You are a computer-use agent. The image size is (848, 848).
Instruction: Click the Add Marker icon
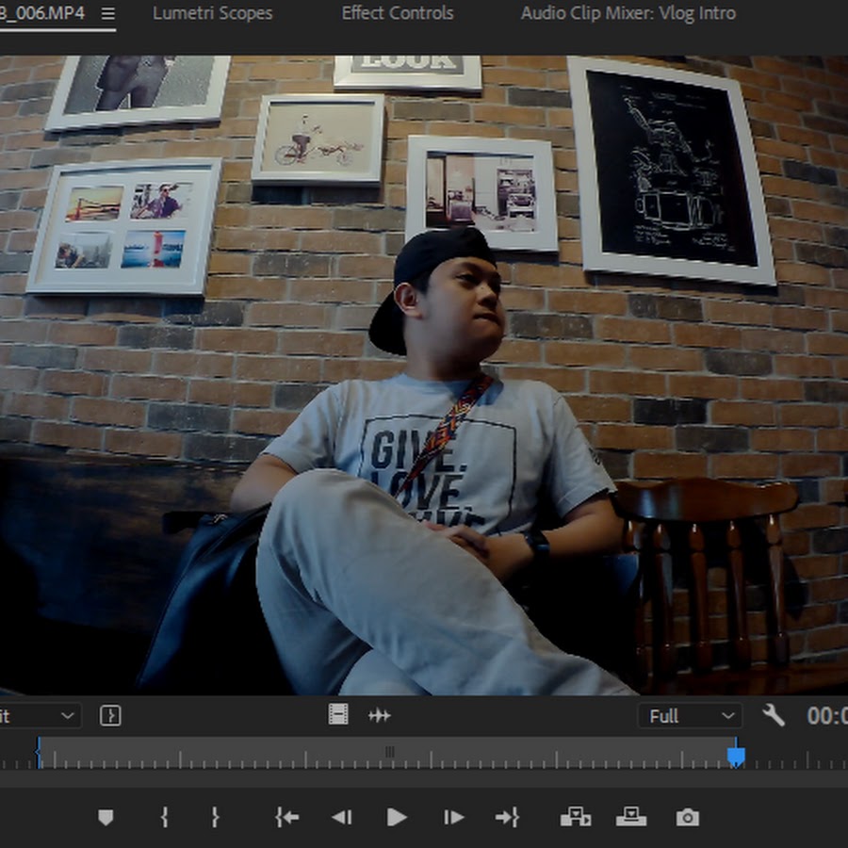[106, 818]
